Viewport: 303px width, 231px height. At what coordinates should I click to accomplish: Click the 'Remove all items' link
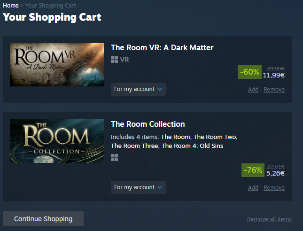pos(269,219)
